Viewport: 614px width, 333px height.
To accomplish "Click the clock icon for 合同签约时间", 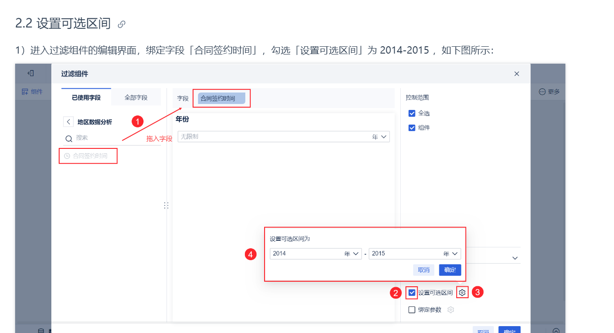I will [67, 156].
